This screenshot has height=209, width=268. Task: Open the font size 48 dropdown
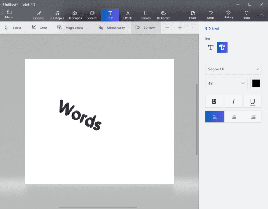[x=226, y=84]
